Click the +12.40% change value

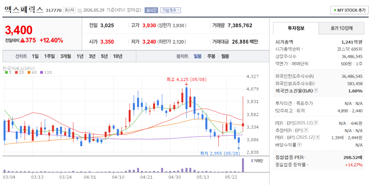(52, 40)
